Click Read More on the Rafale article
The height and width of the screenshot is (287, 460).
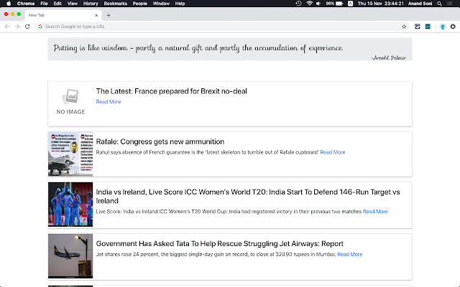333,152
